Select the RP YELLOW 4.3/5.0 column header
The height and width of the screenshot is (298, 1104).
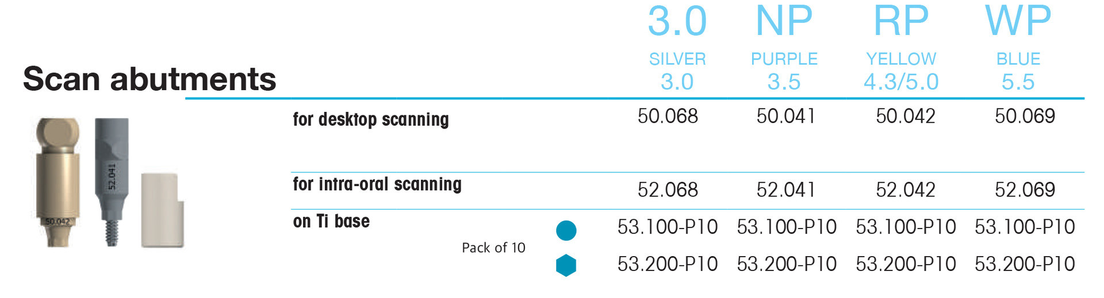[901, 48]
